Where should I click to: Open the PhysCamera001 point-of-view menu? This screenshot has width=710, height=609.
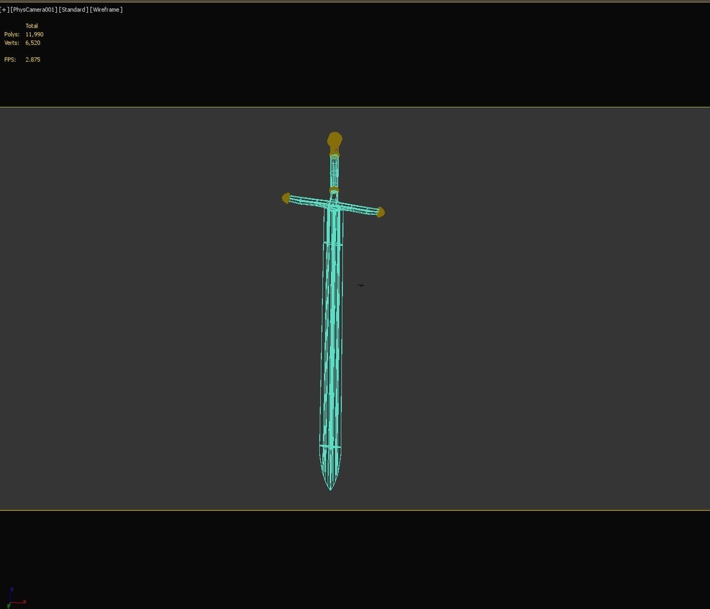[x=34, y=9]
